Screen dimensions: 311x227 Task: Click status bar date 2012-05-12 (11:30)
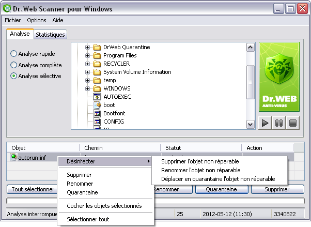pyautogui.click(x=227, y=214)
